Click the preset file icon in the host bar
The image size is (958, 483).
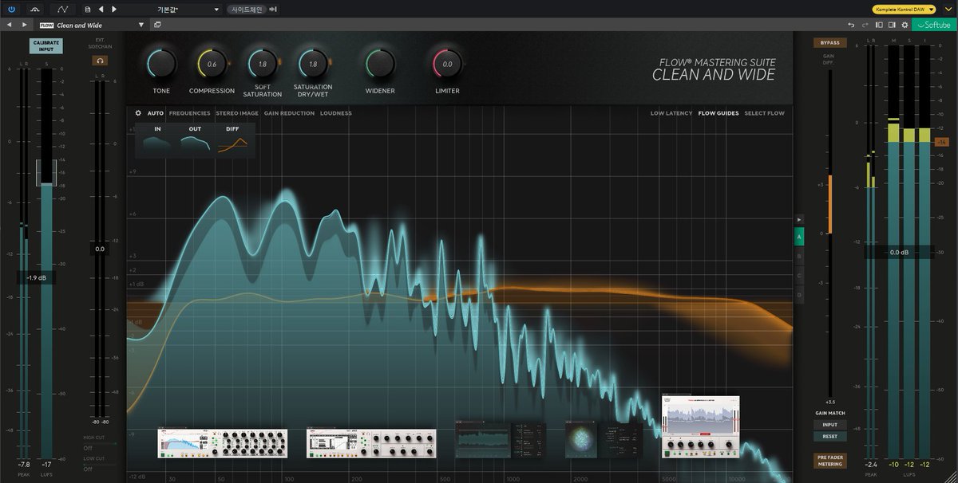[x=88, y=10]
